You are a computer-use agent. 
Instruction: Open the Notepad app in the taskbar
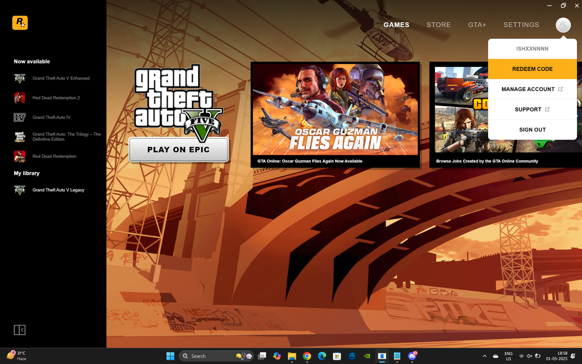click(397, 356)
